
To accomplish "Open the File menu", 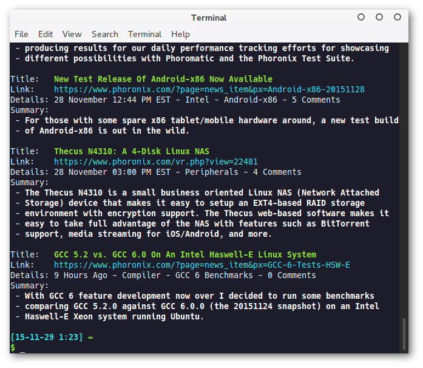I will click(x=21, y=34).
